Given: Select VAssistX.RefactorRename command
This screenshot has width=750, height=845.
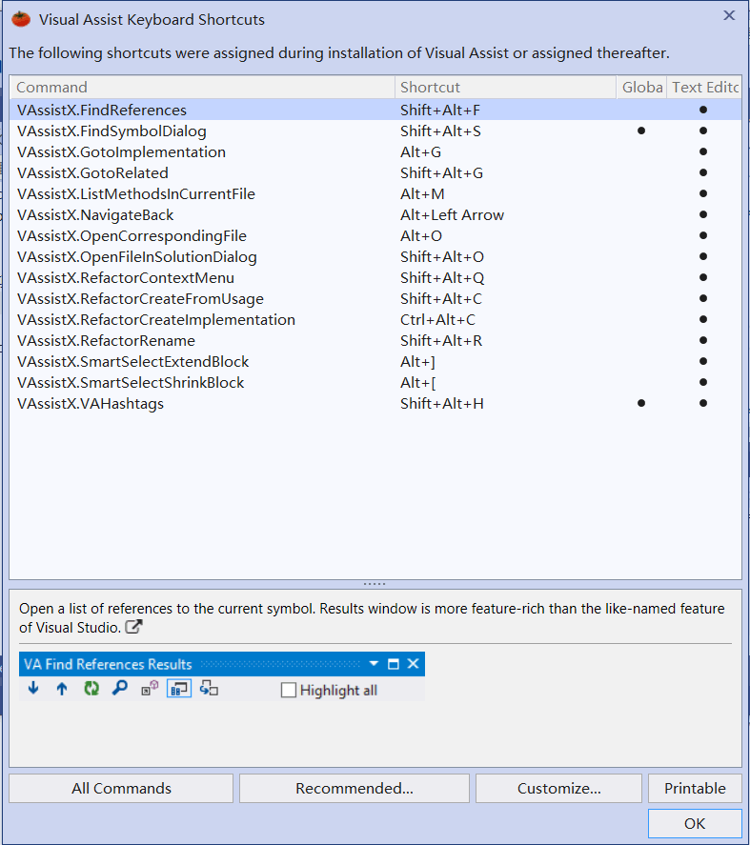Looking at the screenshot, I should click(106, 341).
